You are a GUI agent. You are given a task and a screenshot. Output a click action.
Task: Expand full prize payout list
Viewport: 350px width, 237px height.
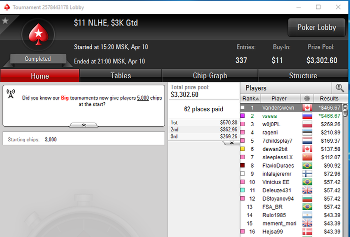pos(231,143)
